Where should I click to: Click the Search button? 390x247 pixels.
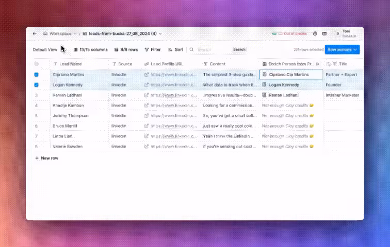click(239, 49)
